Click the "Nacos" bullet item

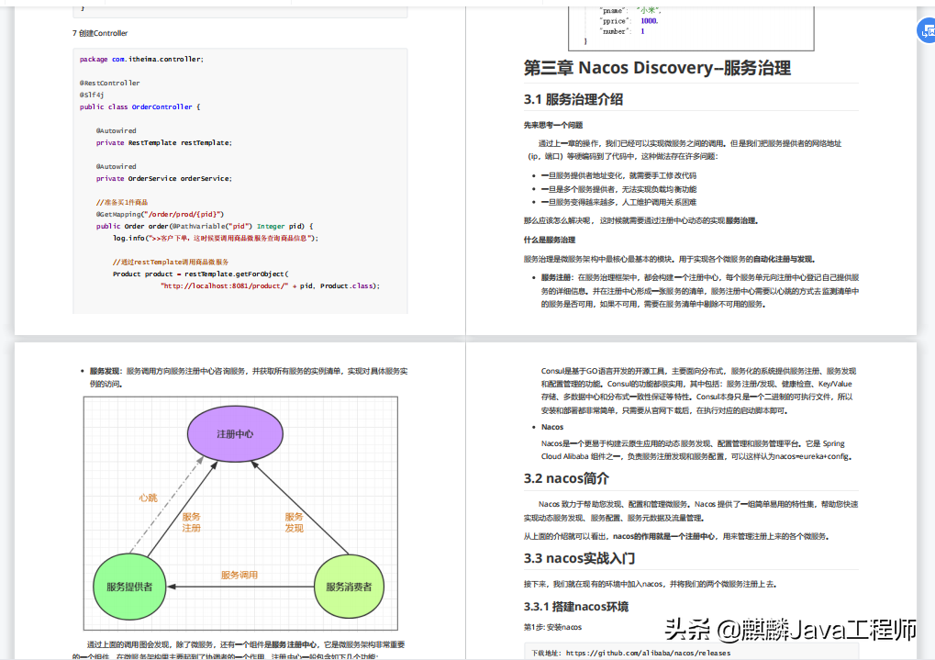(552, 427)
